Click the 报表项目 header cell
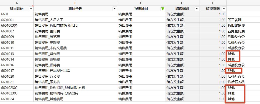The width and height of the screenshot is (260, 104). tap(141, 9)
